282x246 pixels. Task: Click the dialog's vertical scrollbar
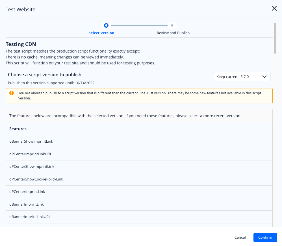(x=275, y=38)
